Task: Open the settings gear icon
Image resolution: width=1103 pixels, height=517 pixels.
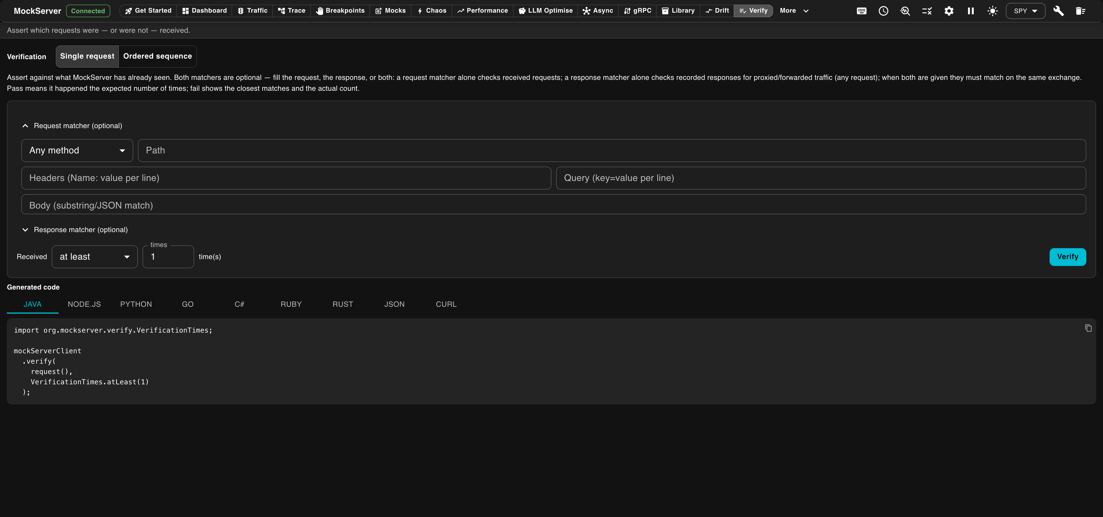Action: pos(949,11)
